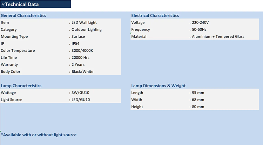Select the 'Life Time' label

point(9,58)
